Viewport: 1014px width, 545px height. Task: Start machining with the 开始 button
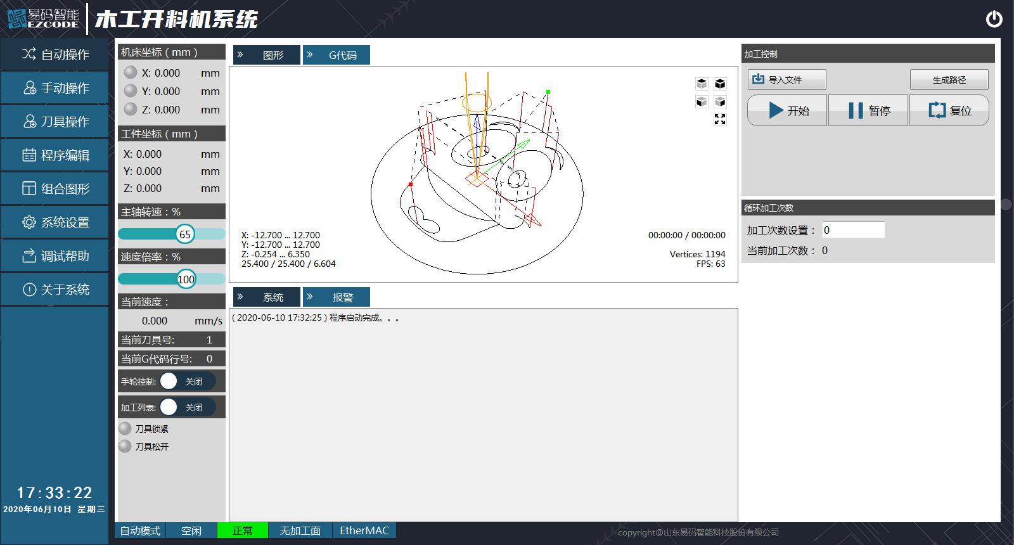point(787,111)
